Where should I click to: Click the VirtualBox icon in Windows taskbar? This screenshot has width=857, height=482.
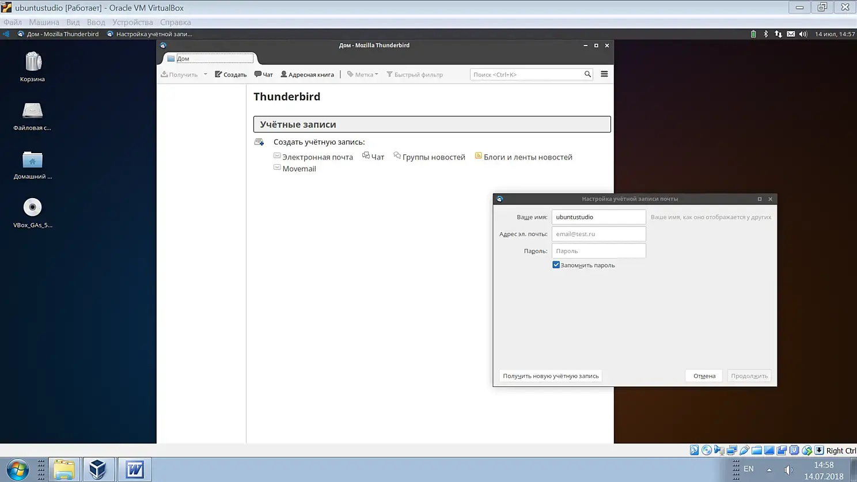(98, 470)
